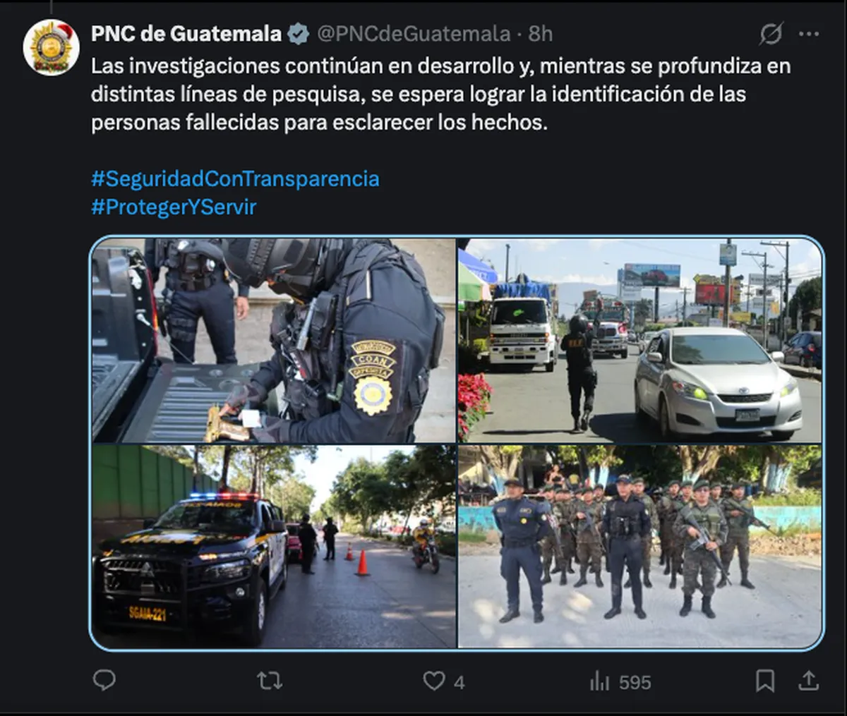View post analytics bar chart icon

(599, 681)
